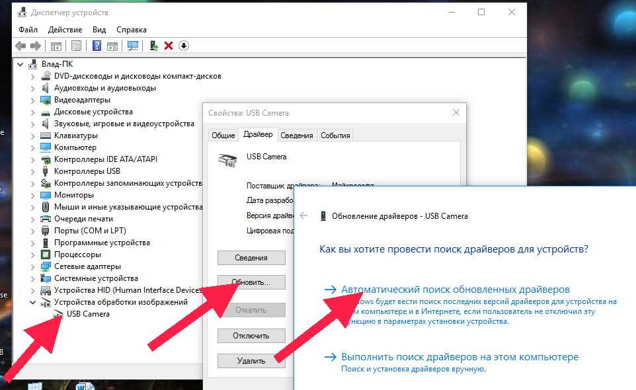Click the Scan for hardware changes monitor icon
The image size is (636, 390).
[x=132, y=46]
